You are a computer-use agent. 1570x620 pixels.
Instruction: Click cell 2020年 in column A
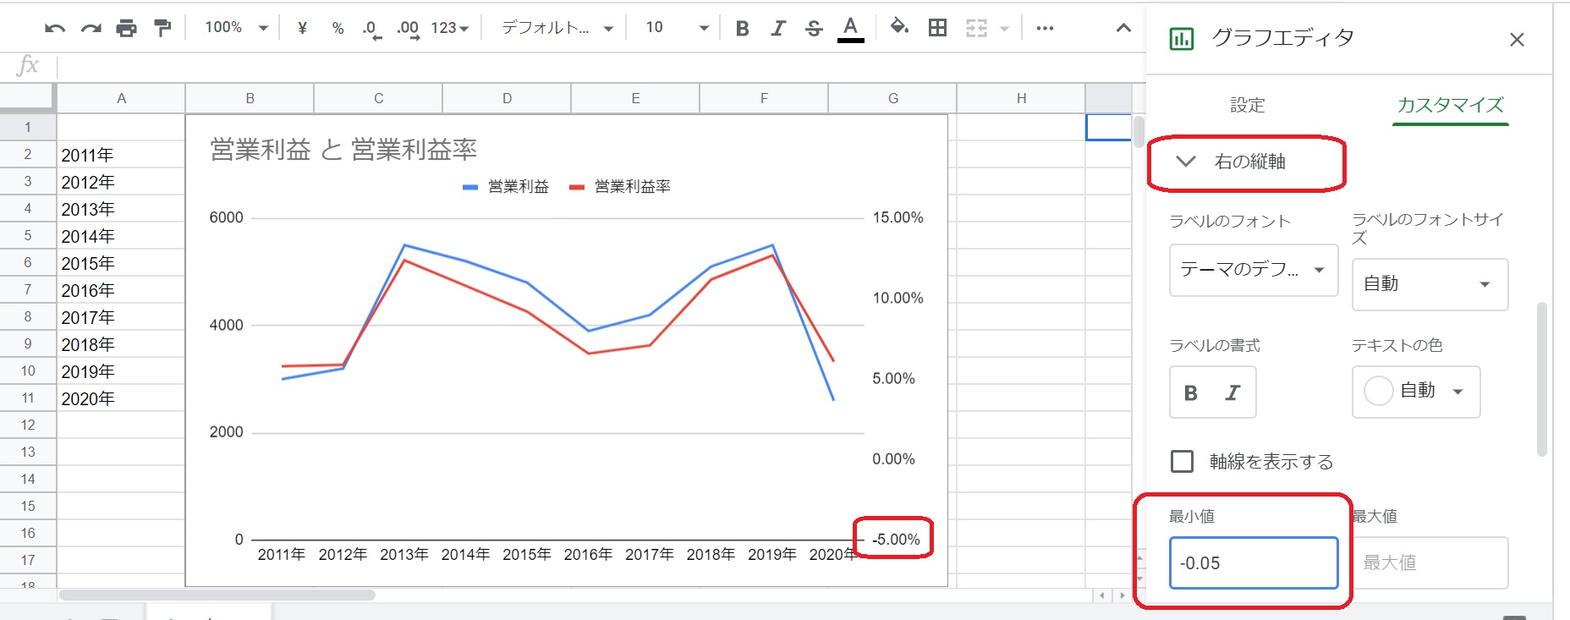point(121,398)
